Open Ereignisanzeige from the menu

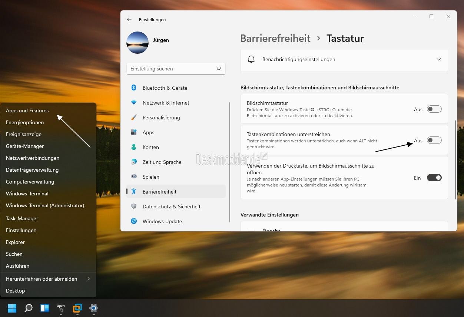coord(49,134)
